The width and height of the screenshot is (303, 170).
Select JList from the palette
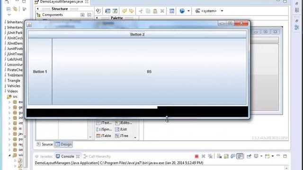point(121,129)
